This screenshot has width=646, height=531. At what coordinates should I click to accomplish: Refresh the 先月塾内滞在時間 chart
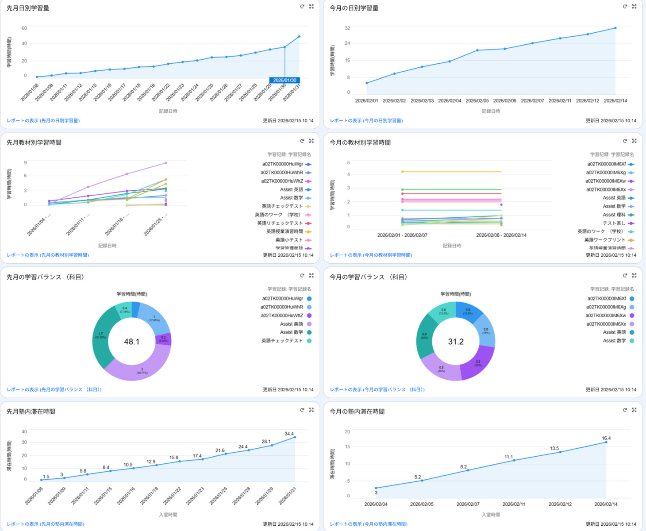point(302,410)
